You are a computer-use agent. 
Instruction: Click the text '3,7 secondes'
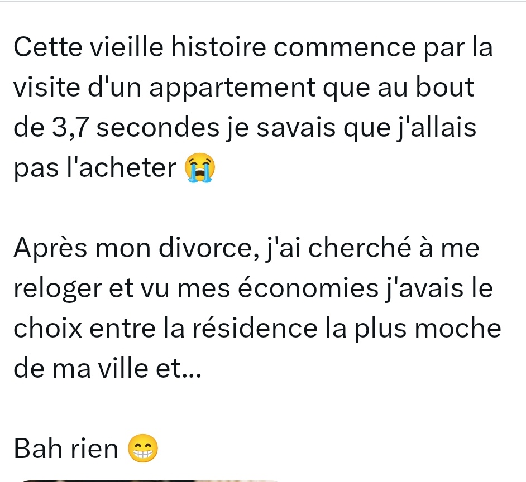pos(136,128)
